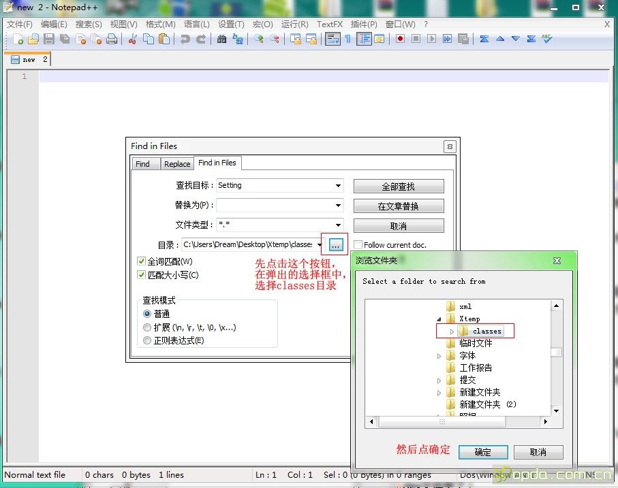
Task: Click the red Start Recording macro icon
Action: click(x=400, y=39)
